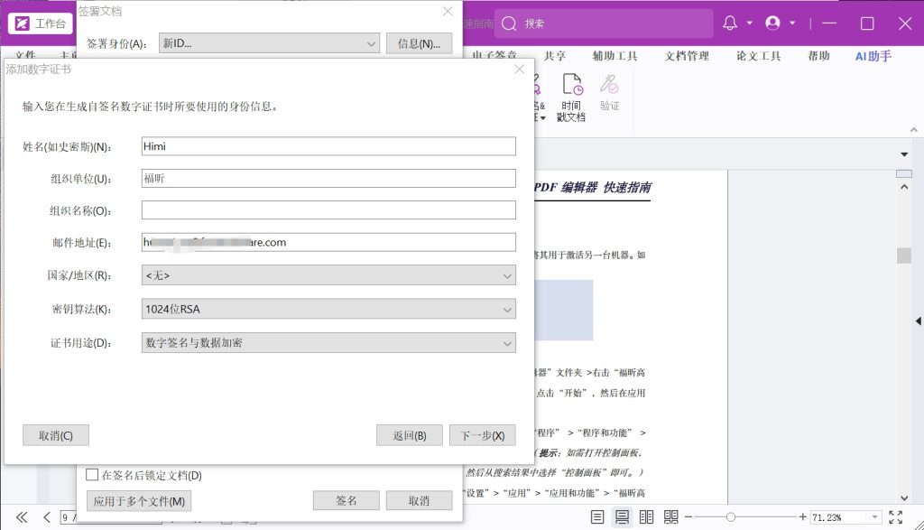This screenshot has height=530, width=924.
Task: Click the 工作台 workbench logo button
Action: pyautogui.click(x=41, y=23)
